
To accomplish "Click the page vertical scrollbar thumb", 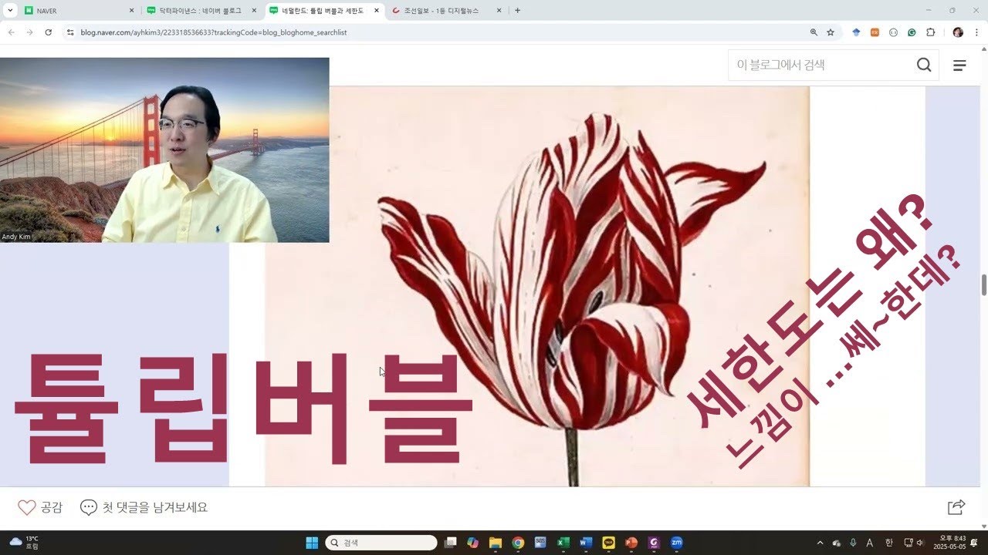I will click(983, 284).
